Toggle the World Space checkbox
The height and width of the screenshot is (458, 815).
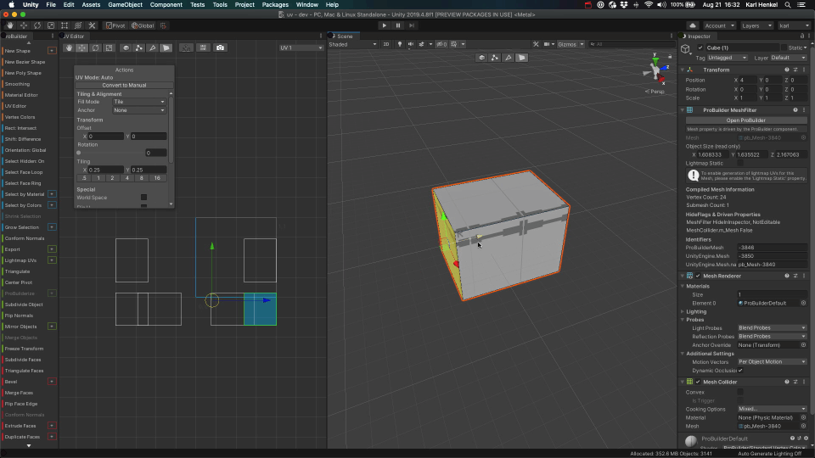[143, 197]
